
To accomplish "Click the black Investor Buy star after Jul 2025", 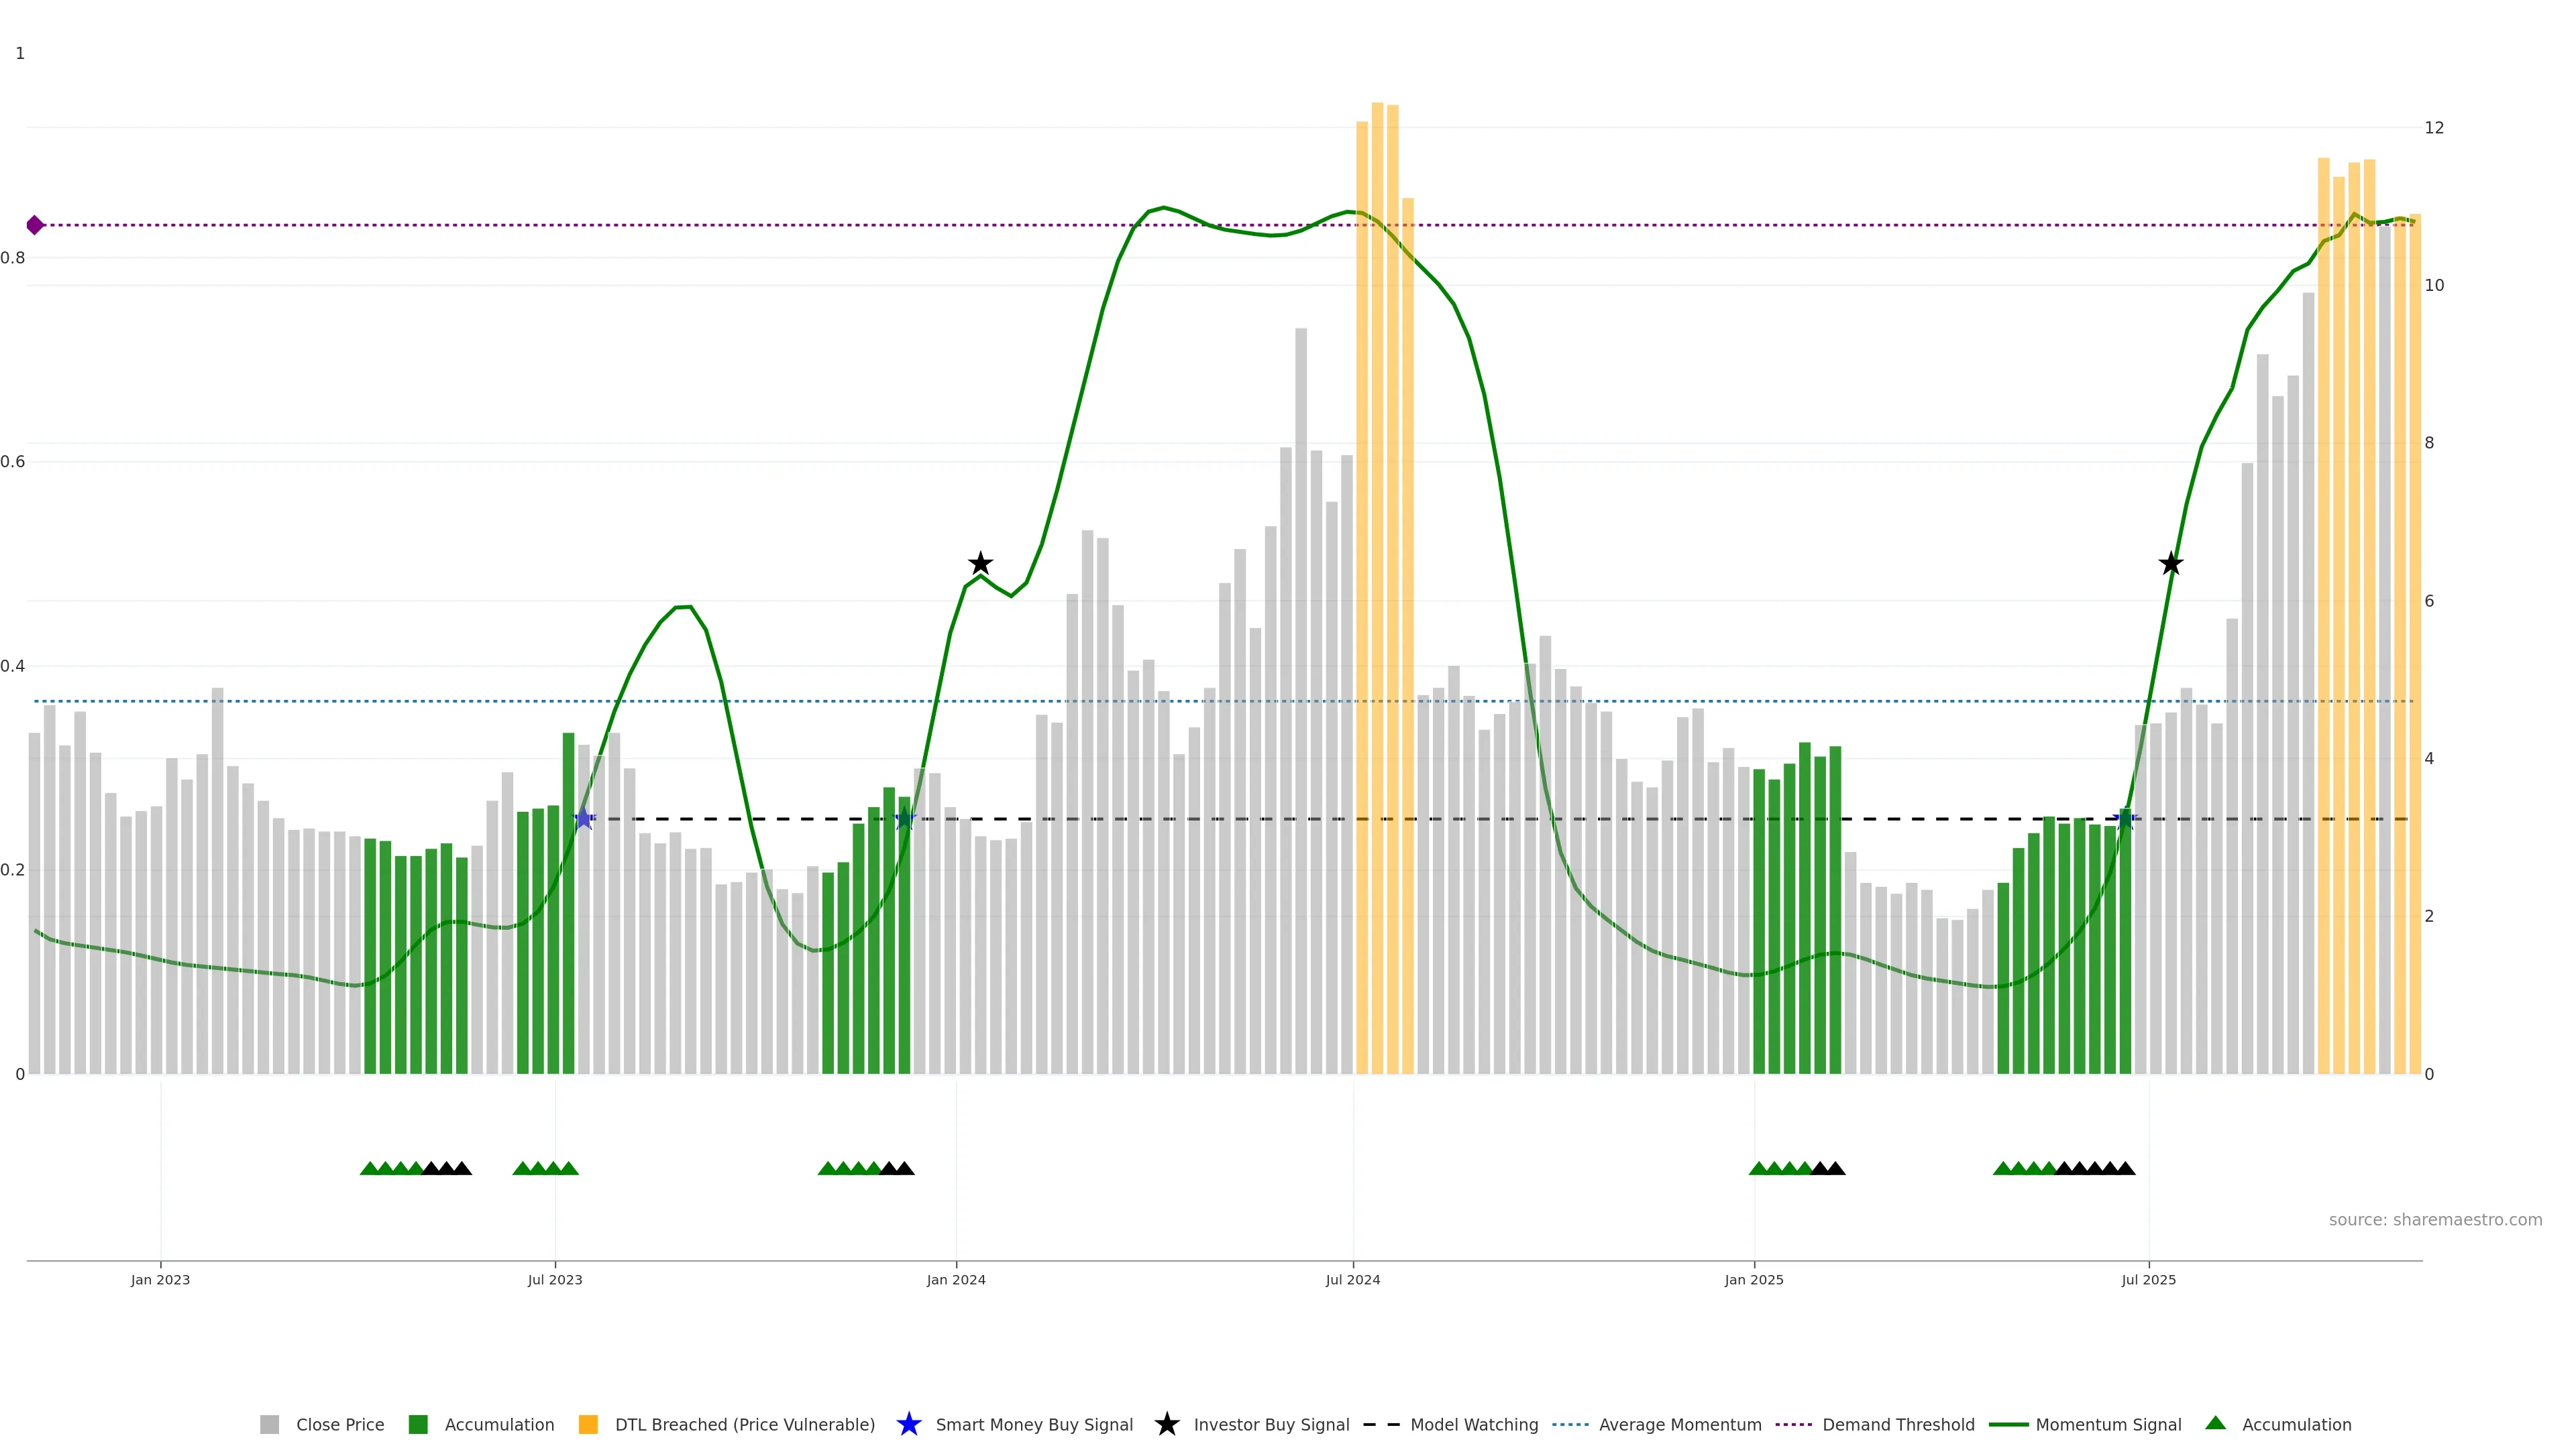I will [2170, 564].
